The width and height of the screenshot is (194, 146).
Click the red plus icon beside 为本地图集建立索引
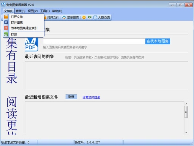coord(6,28)
